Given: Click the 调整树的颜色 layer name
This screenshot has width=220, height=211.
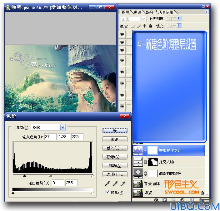Looking at the screenshot, I should [170, 174].
